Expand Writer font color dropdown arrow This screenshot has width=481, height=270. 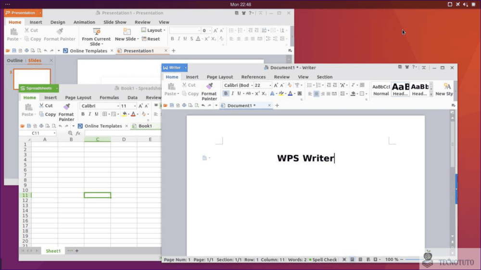294,94
